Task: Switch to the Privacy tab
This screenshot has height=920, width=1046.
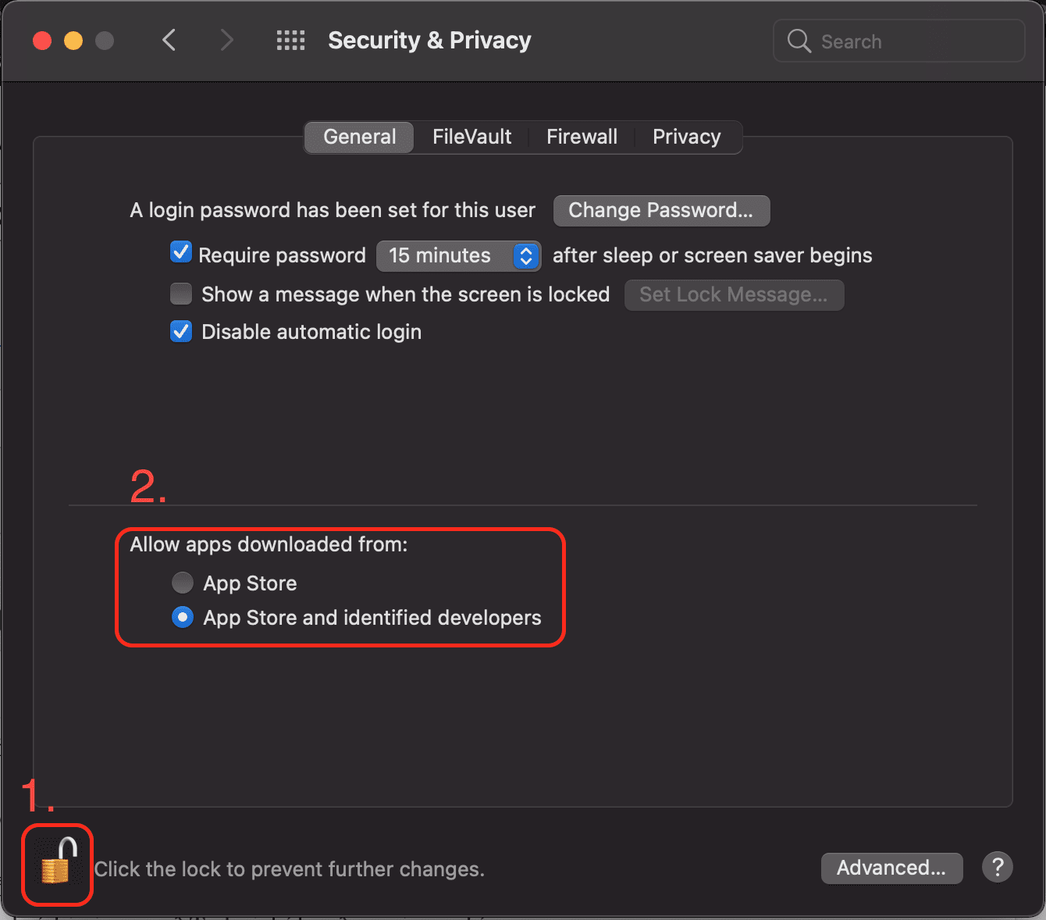Action: click(686, 137)
